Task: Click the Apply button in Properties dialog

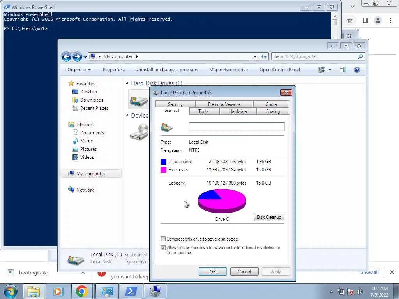Action: [x=276, y=271]
